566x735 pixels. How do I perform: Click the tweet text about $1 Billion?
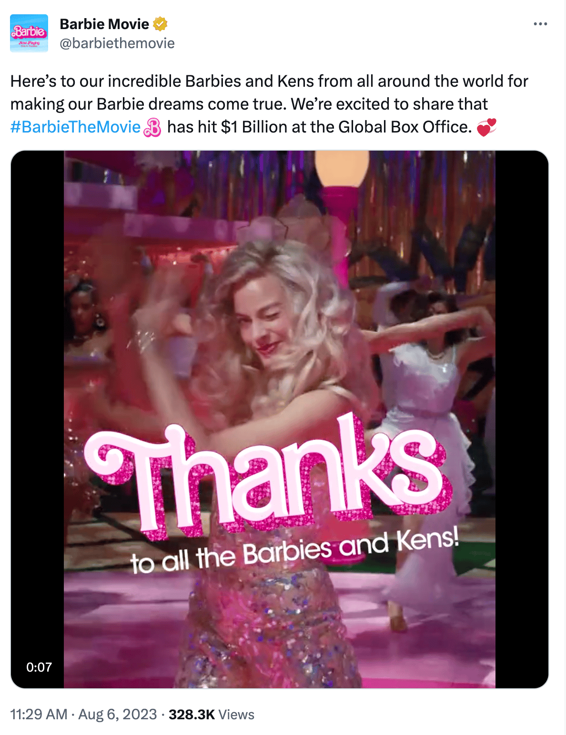[x=269, y=104]
